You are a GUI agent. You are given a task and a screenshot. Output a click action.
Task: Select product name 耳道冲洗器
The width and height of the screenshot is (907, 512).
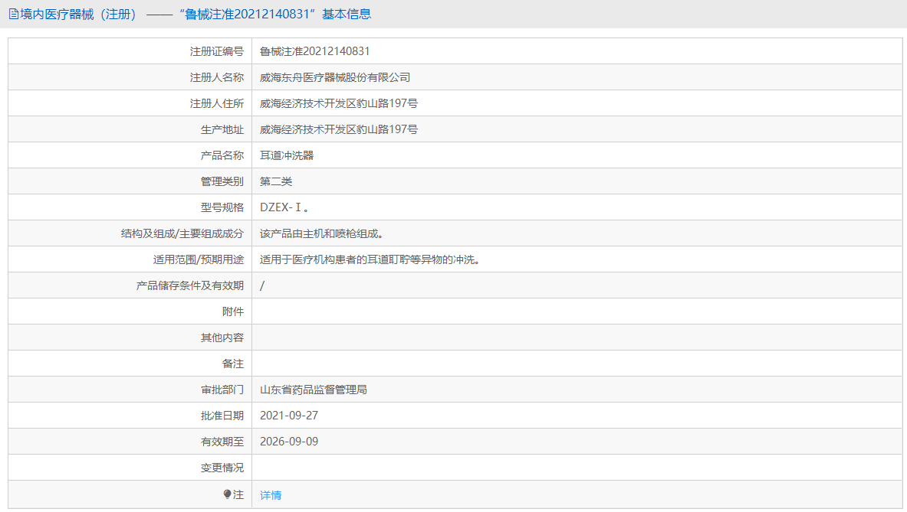point(287,155)
